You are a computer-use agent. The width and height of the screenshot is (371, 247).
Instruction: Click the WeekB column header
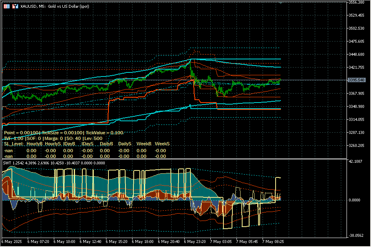click(x=144, y=144)
